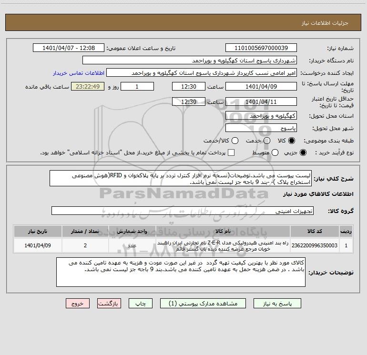Click item code 2362200996350003 cell
This screenshot has width=367, height=355.
315,245
